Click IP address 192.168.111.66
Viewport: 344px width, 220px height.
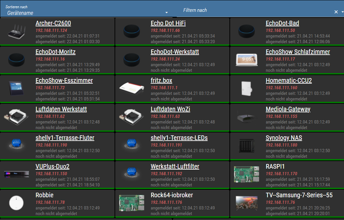click(165, 31)
